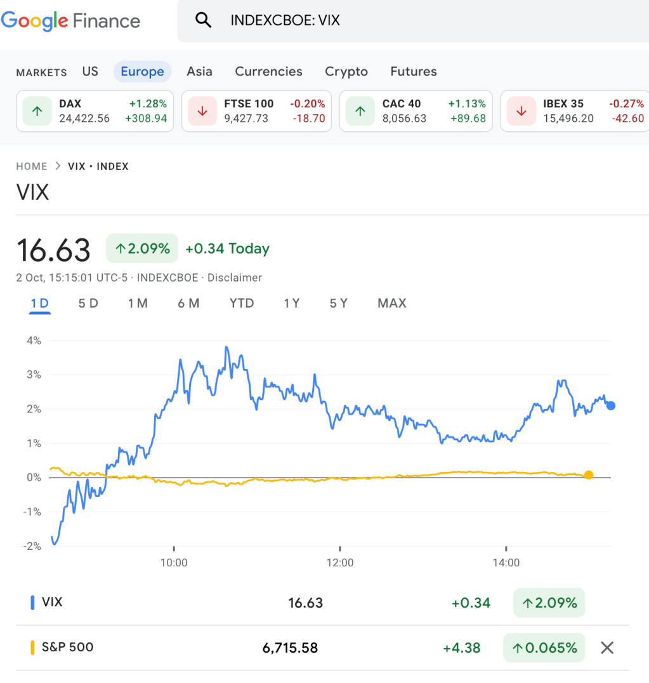Open the Futures markets tab
Screen dimensions: 649x683
point(414,72)
